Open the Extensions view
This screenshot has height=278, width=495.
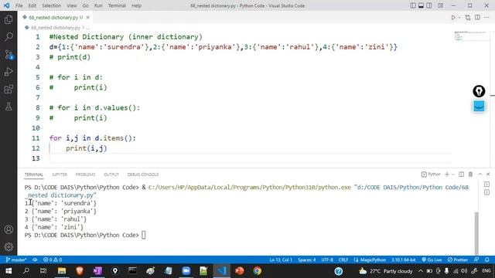pos(9,90)
